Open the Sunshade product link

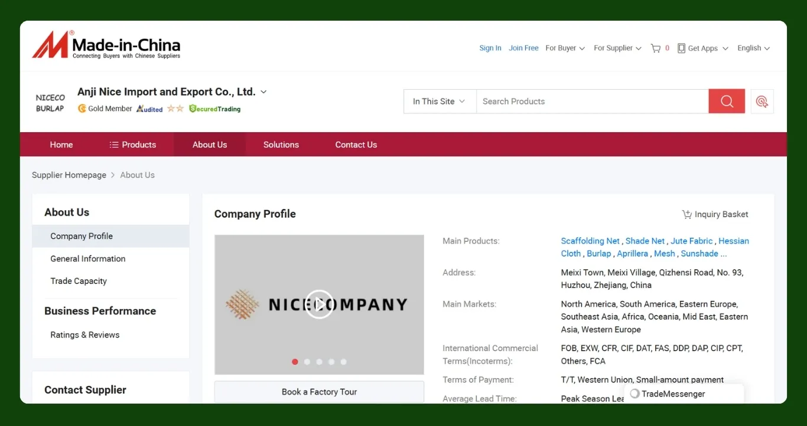(699, 254)
